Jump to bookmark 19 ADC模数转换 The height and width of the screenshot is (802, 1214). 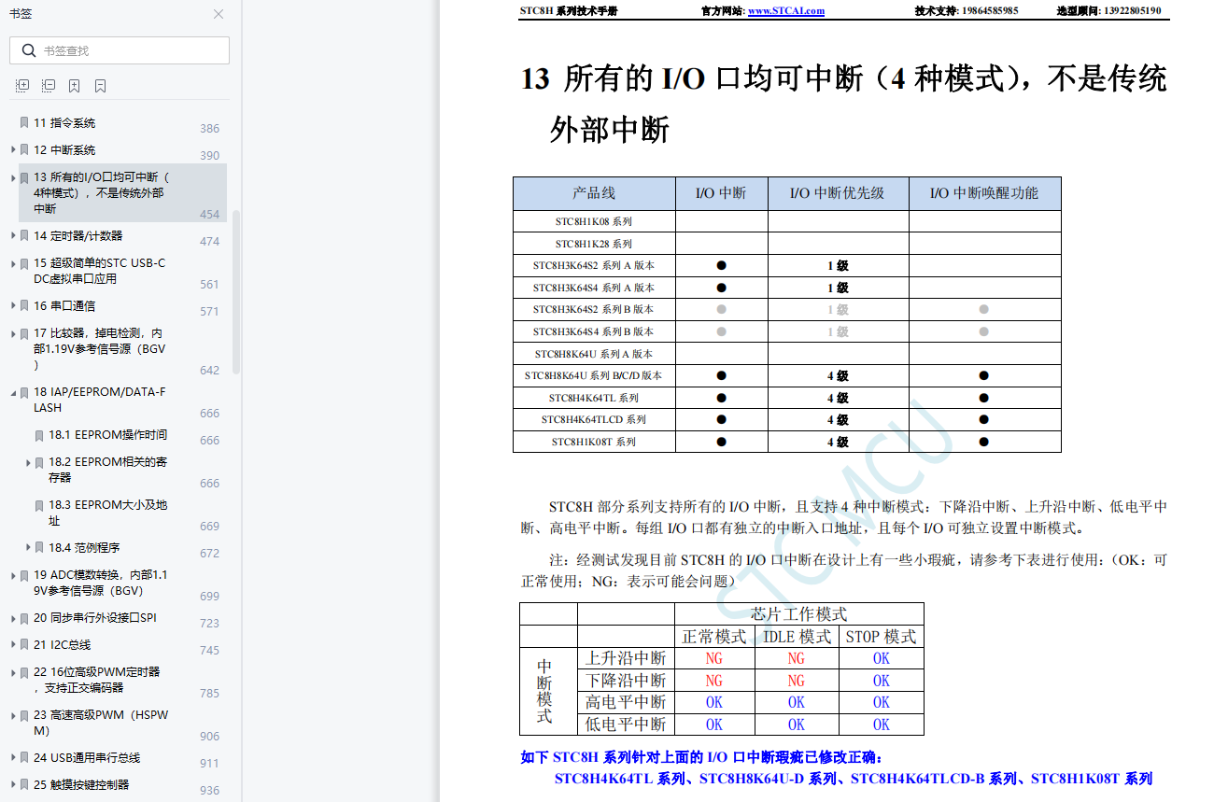click(101, 583)
